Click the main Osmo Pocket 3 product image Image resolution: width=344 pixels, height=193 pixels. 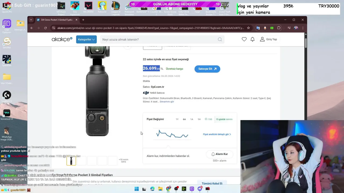(x=97, y=91)
